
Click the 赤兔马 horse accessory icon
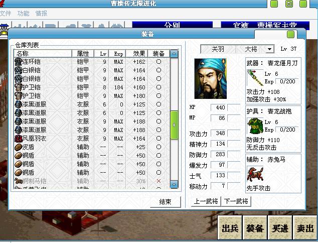[255, 175]
